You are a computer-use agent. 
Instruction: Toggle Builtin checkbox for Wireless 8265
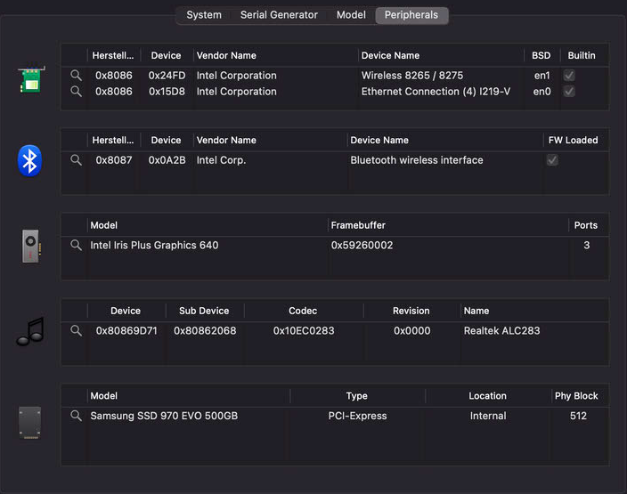[x=569, y=76]
